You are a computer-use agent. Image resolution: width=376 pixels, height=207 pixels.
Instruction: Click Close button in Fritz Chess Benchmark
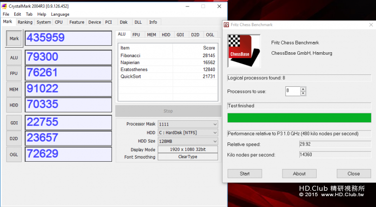354,173
